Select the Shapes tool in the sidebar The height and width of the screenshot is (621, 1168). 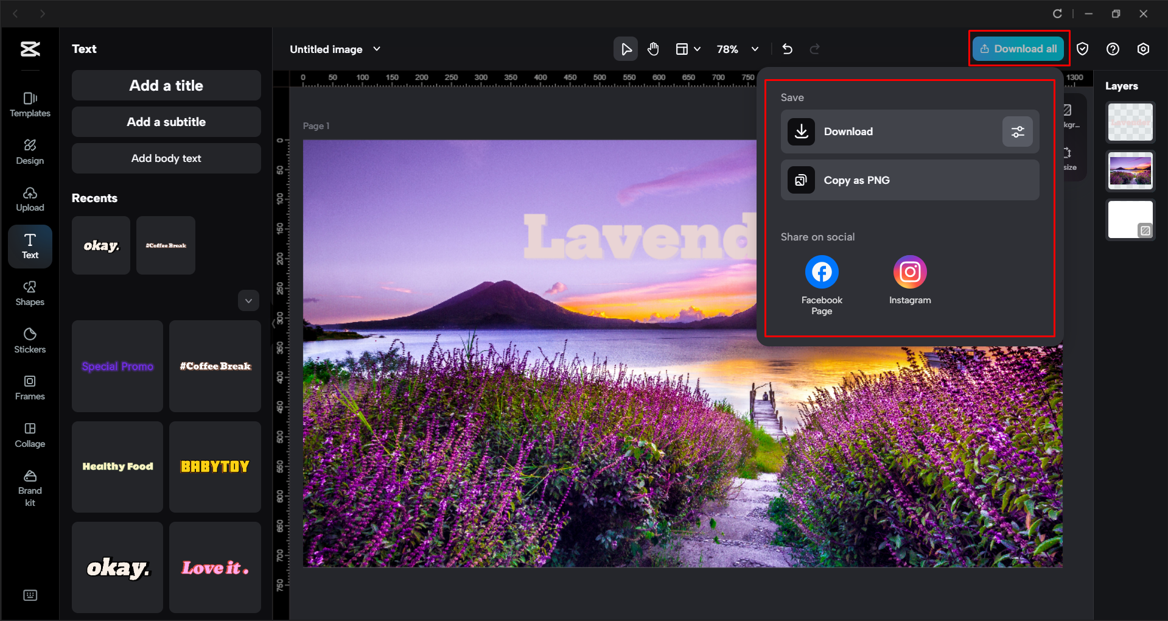click(x=30, y=293)
